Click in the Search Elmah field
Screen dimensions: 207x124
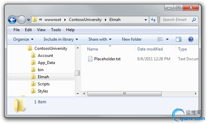tap(177, 20)
